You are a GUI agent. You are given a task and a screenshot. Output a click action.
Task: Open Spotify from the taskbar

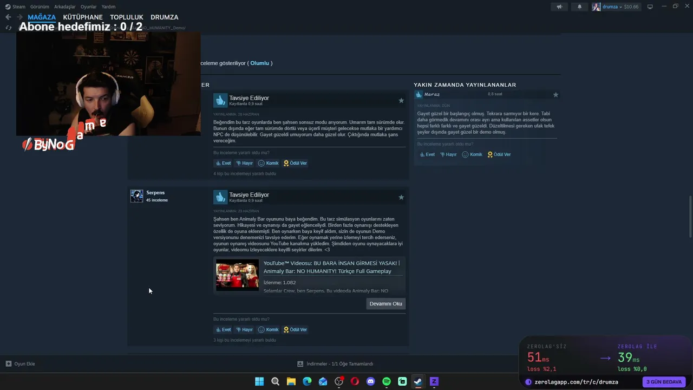[x=387, y=381]
